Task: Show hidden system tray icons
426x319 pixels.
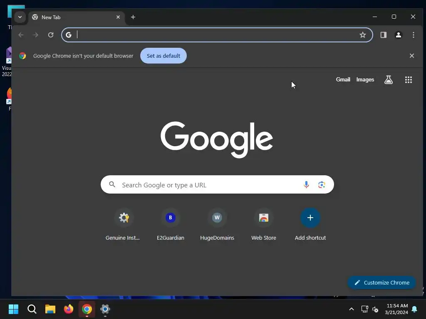Action: (351, 309)
